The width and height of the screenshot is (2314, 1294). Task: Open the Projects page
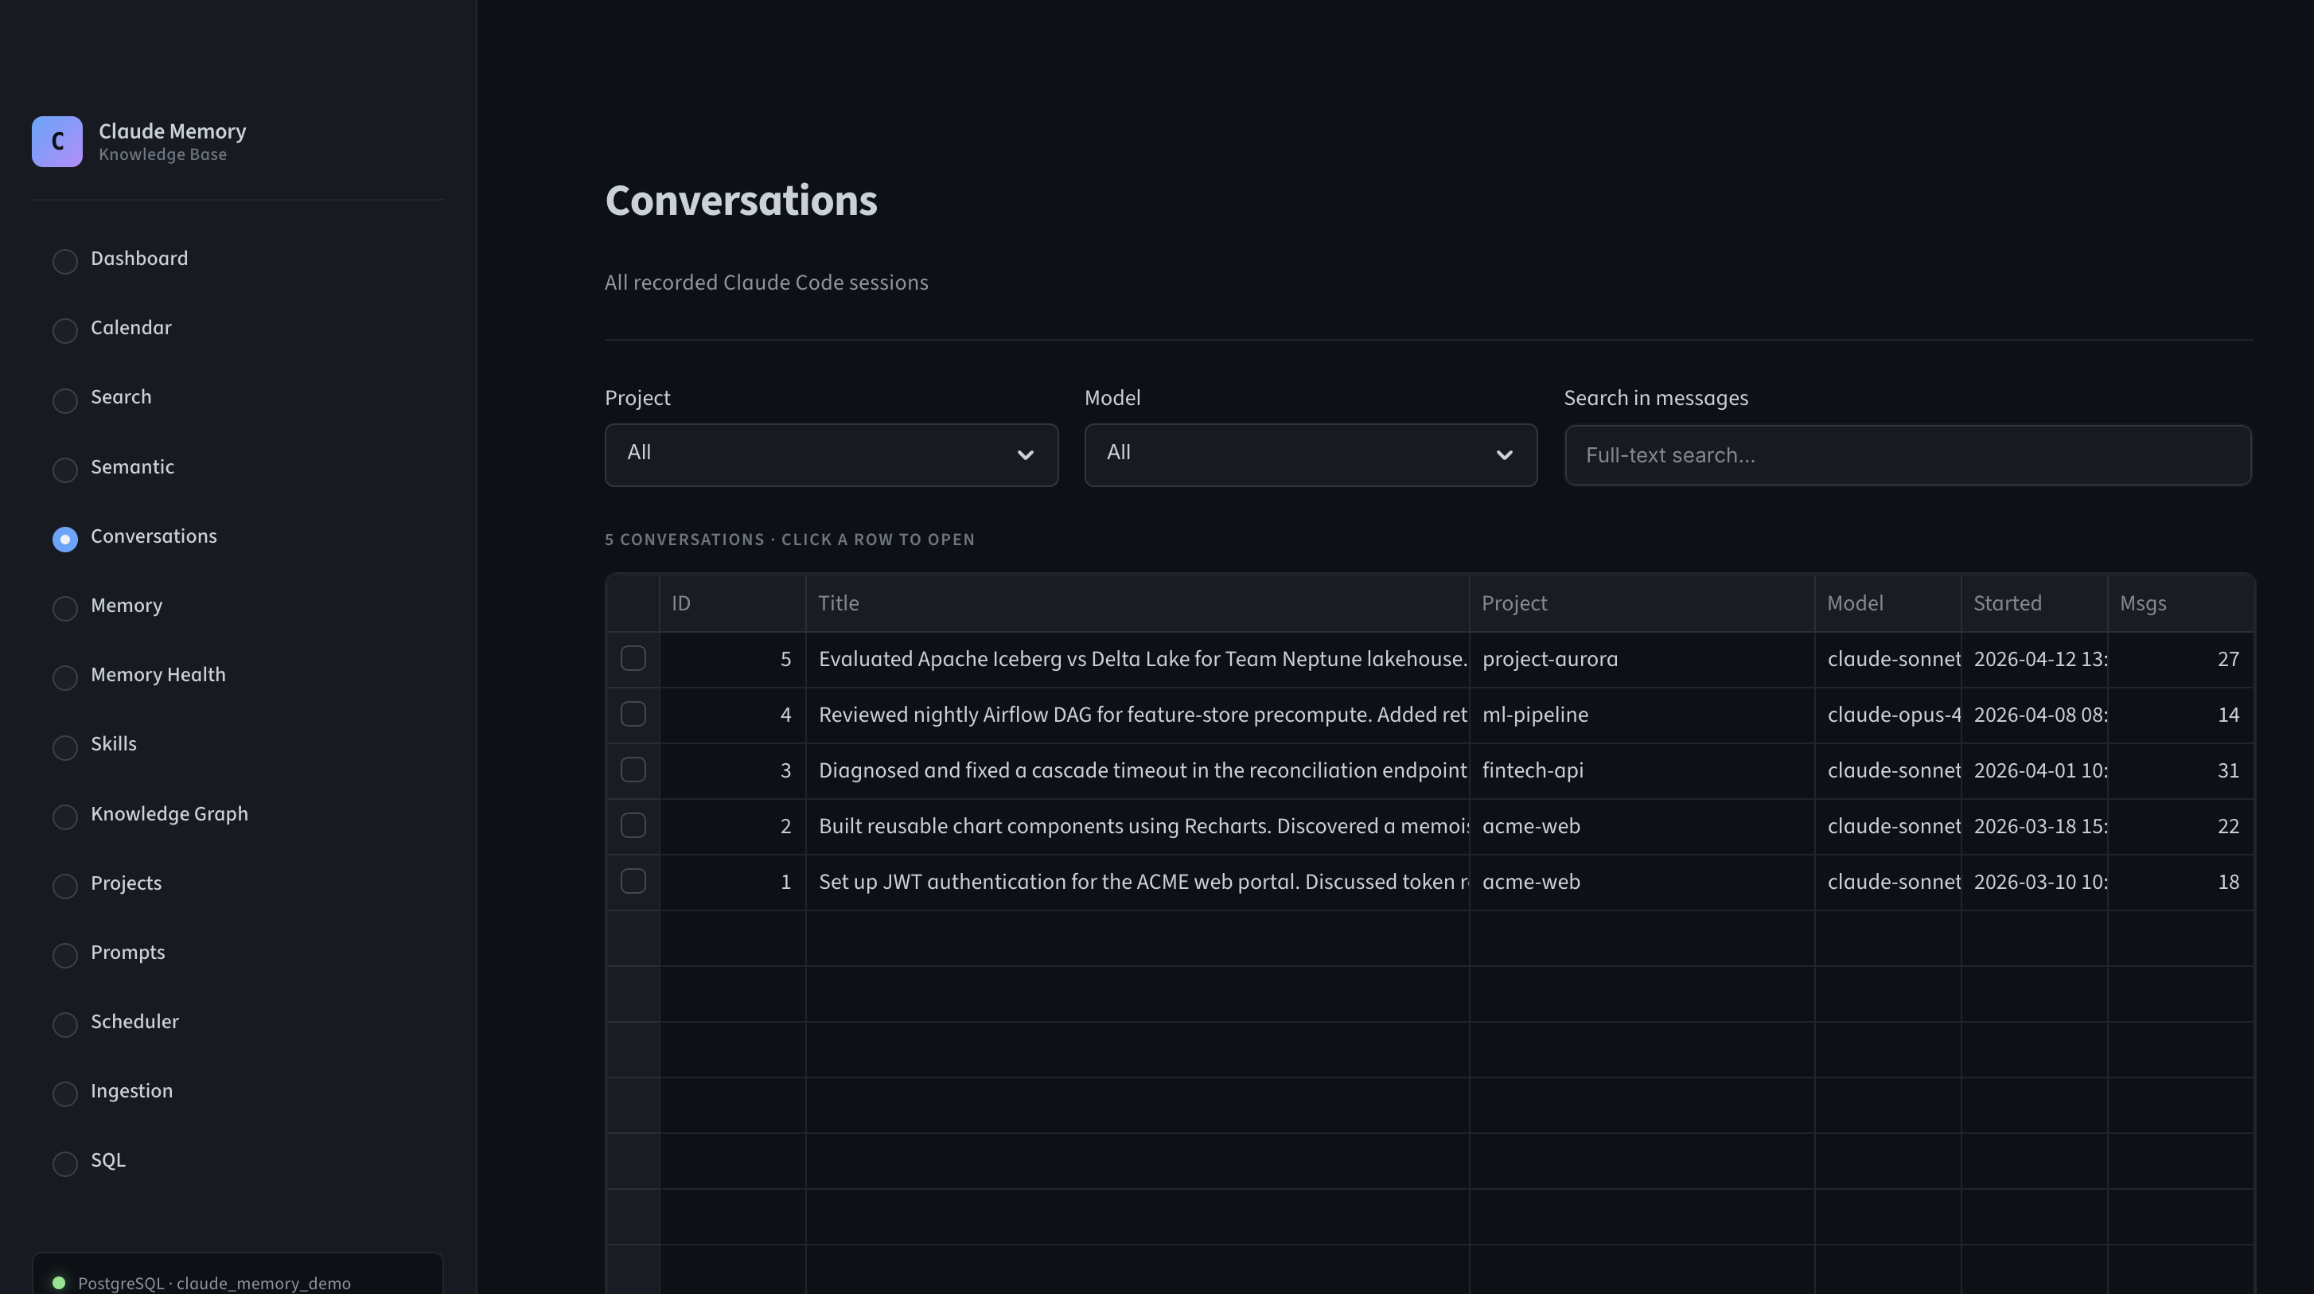[x=126, y=883]
